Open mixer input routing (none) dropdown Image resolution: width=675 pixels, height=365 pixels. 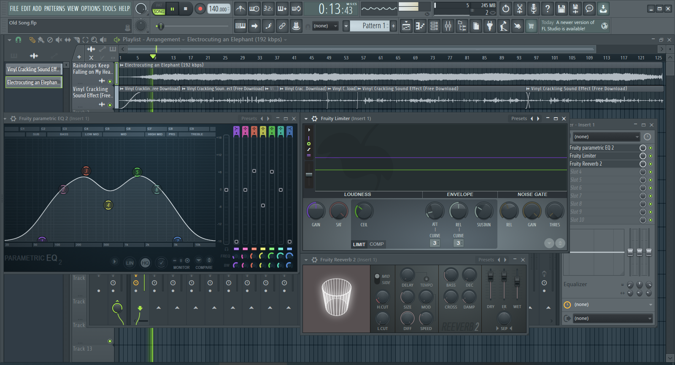pos(606,137)
